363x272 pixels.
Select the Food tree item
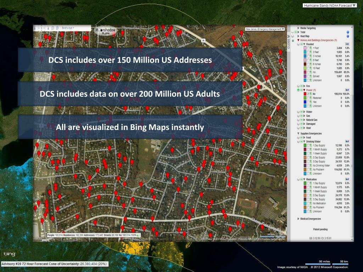pyautogui.click(x=308, y=137)
